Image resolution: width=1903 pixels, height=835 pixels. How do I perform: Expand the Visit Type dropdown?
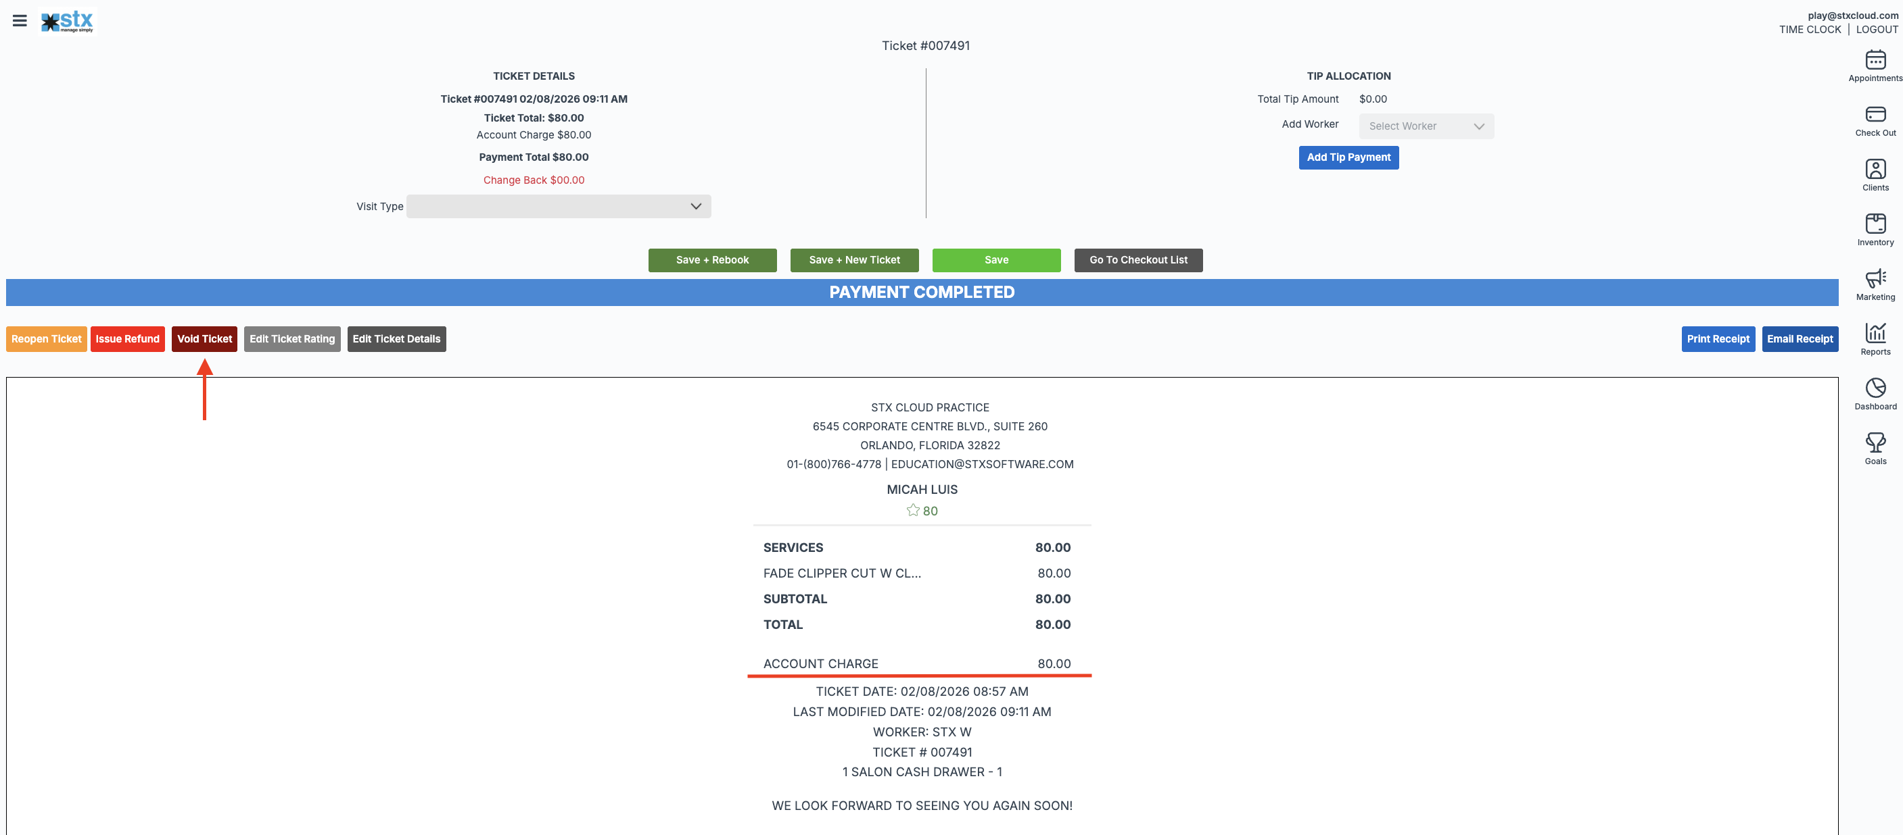(x=559, y=206)
